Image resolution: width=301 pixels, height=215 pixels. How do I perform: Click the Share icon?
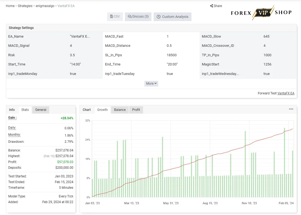pyautogui.click(x=211, y=6)
